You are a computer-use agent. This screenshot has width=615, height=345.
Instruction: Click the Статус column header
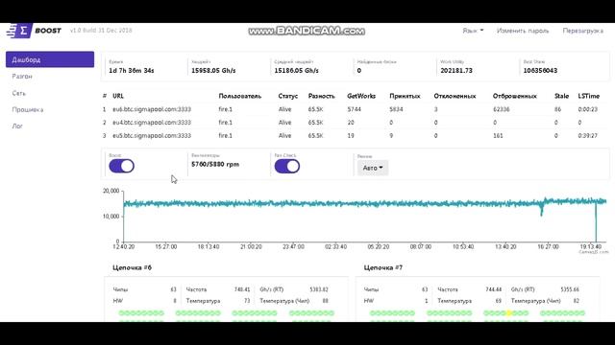288,96
